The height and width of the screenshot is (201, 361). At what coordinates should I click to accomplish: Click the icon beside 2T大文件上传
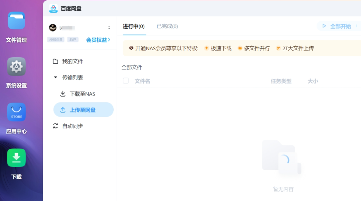pos(278,48)
